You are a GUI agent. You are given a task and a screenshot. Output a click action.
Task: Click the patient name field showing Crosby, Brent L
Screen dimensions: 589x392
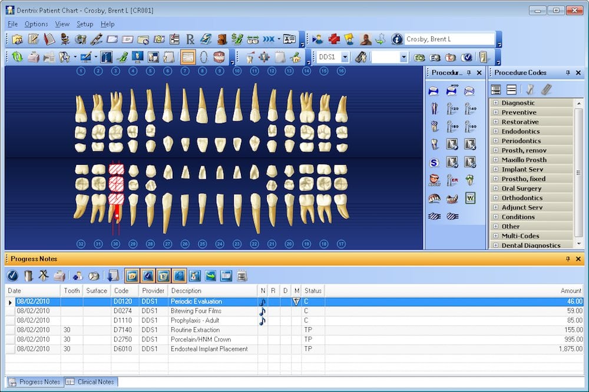click(449, 39)
